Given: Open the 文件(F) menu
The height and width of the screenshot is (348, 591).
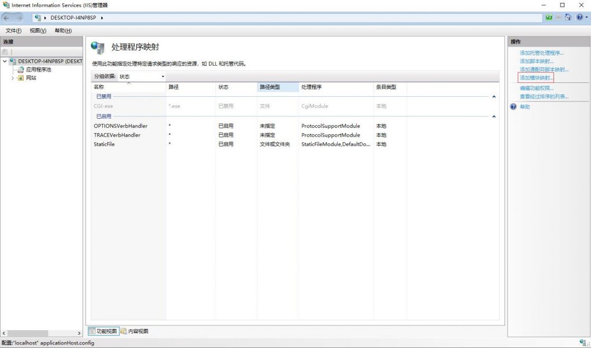Looking at the screenshot, I should tap(14, 31).
